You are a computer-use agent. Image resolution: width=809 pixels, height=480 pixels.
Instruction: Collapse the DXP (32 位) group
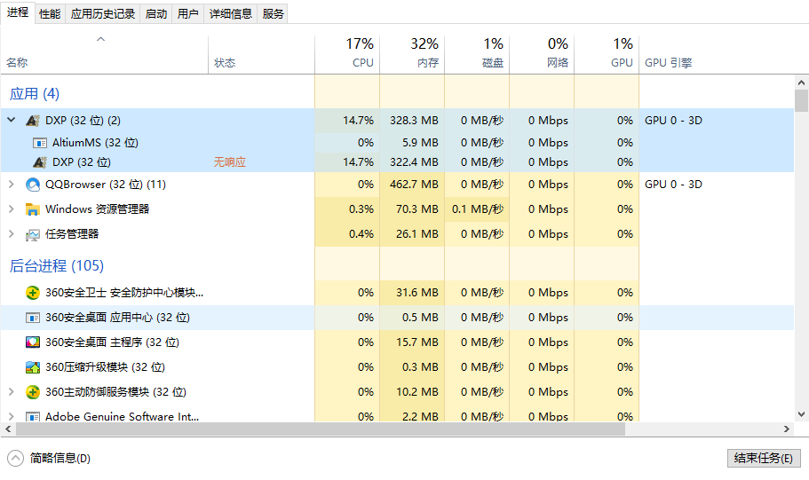pos(12,120)
